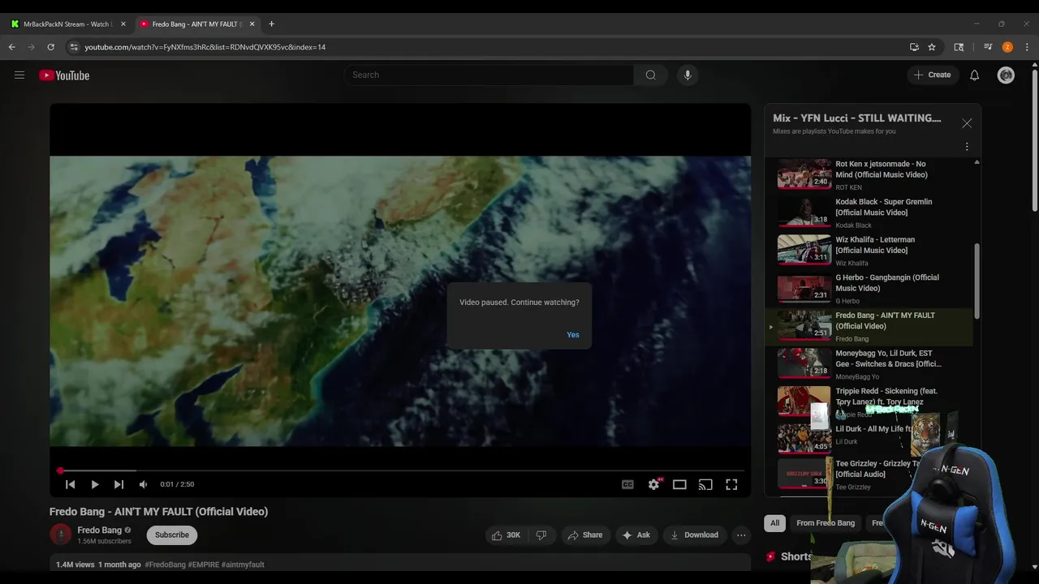Click the address bar URL

pyautogui.click(x=205, y=47)
